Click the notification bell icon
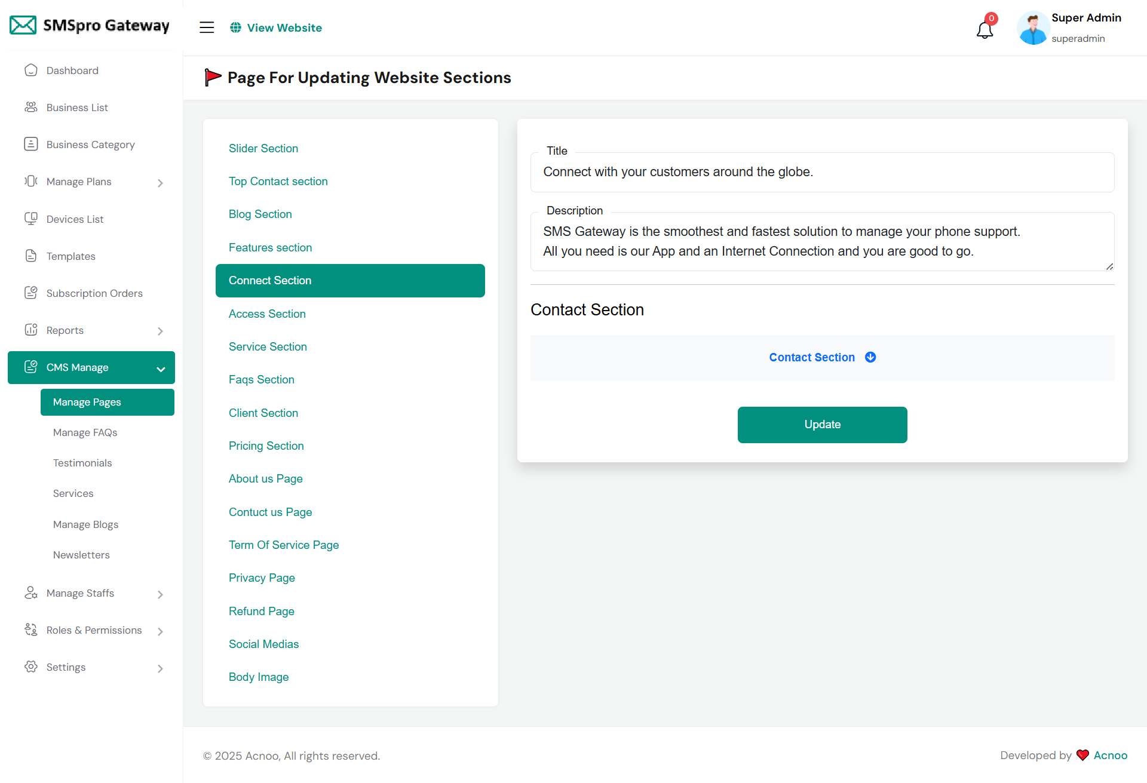Image resolution: width=1147 pixels, height=783 pixels. [x=985, y=29]
